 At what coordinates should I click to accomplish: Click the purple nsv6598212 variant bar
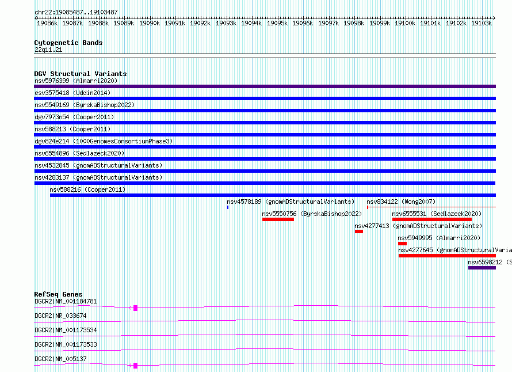point(482,268)
